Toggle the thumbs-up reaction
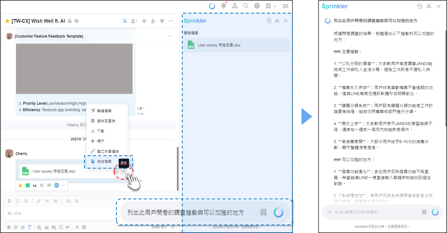 pos(20,185)
